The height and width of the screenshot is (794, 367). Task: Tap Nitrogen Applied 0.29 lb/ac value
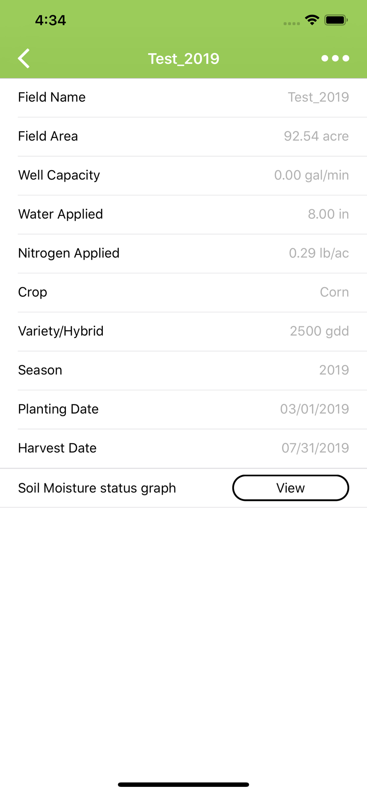pos(319,253)
